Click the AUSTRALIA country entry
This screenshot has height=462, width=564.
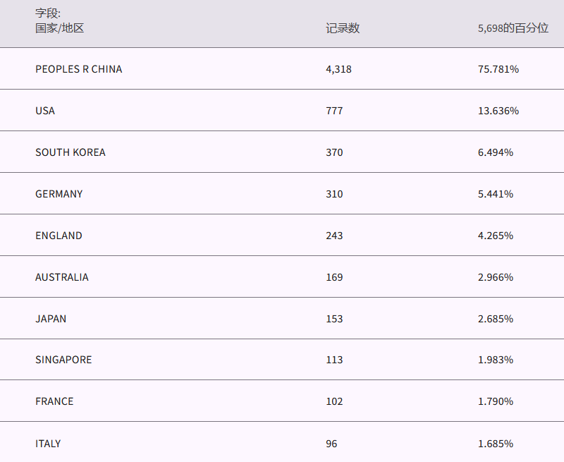pos(62,277)
